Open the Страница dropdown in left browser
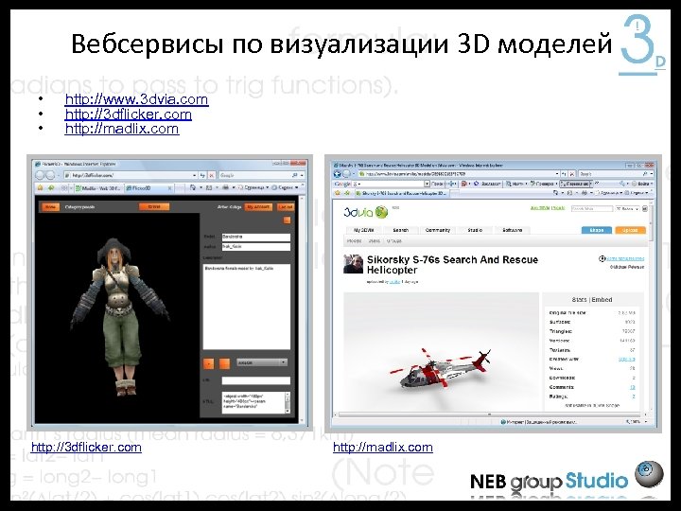The image size is (681, 511). tap(253, 187)
